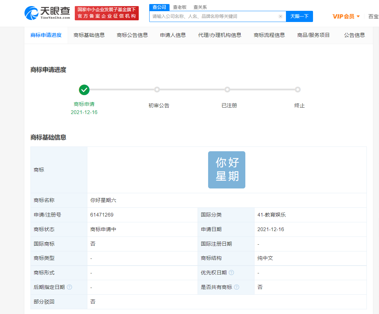The image size is (379, 314).
Task: Go to 申请人信息 tab
Action: click(173, 35)
